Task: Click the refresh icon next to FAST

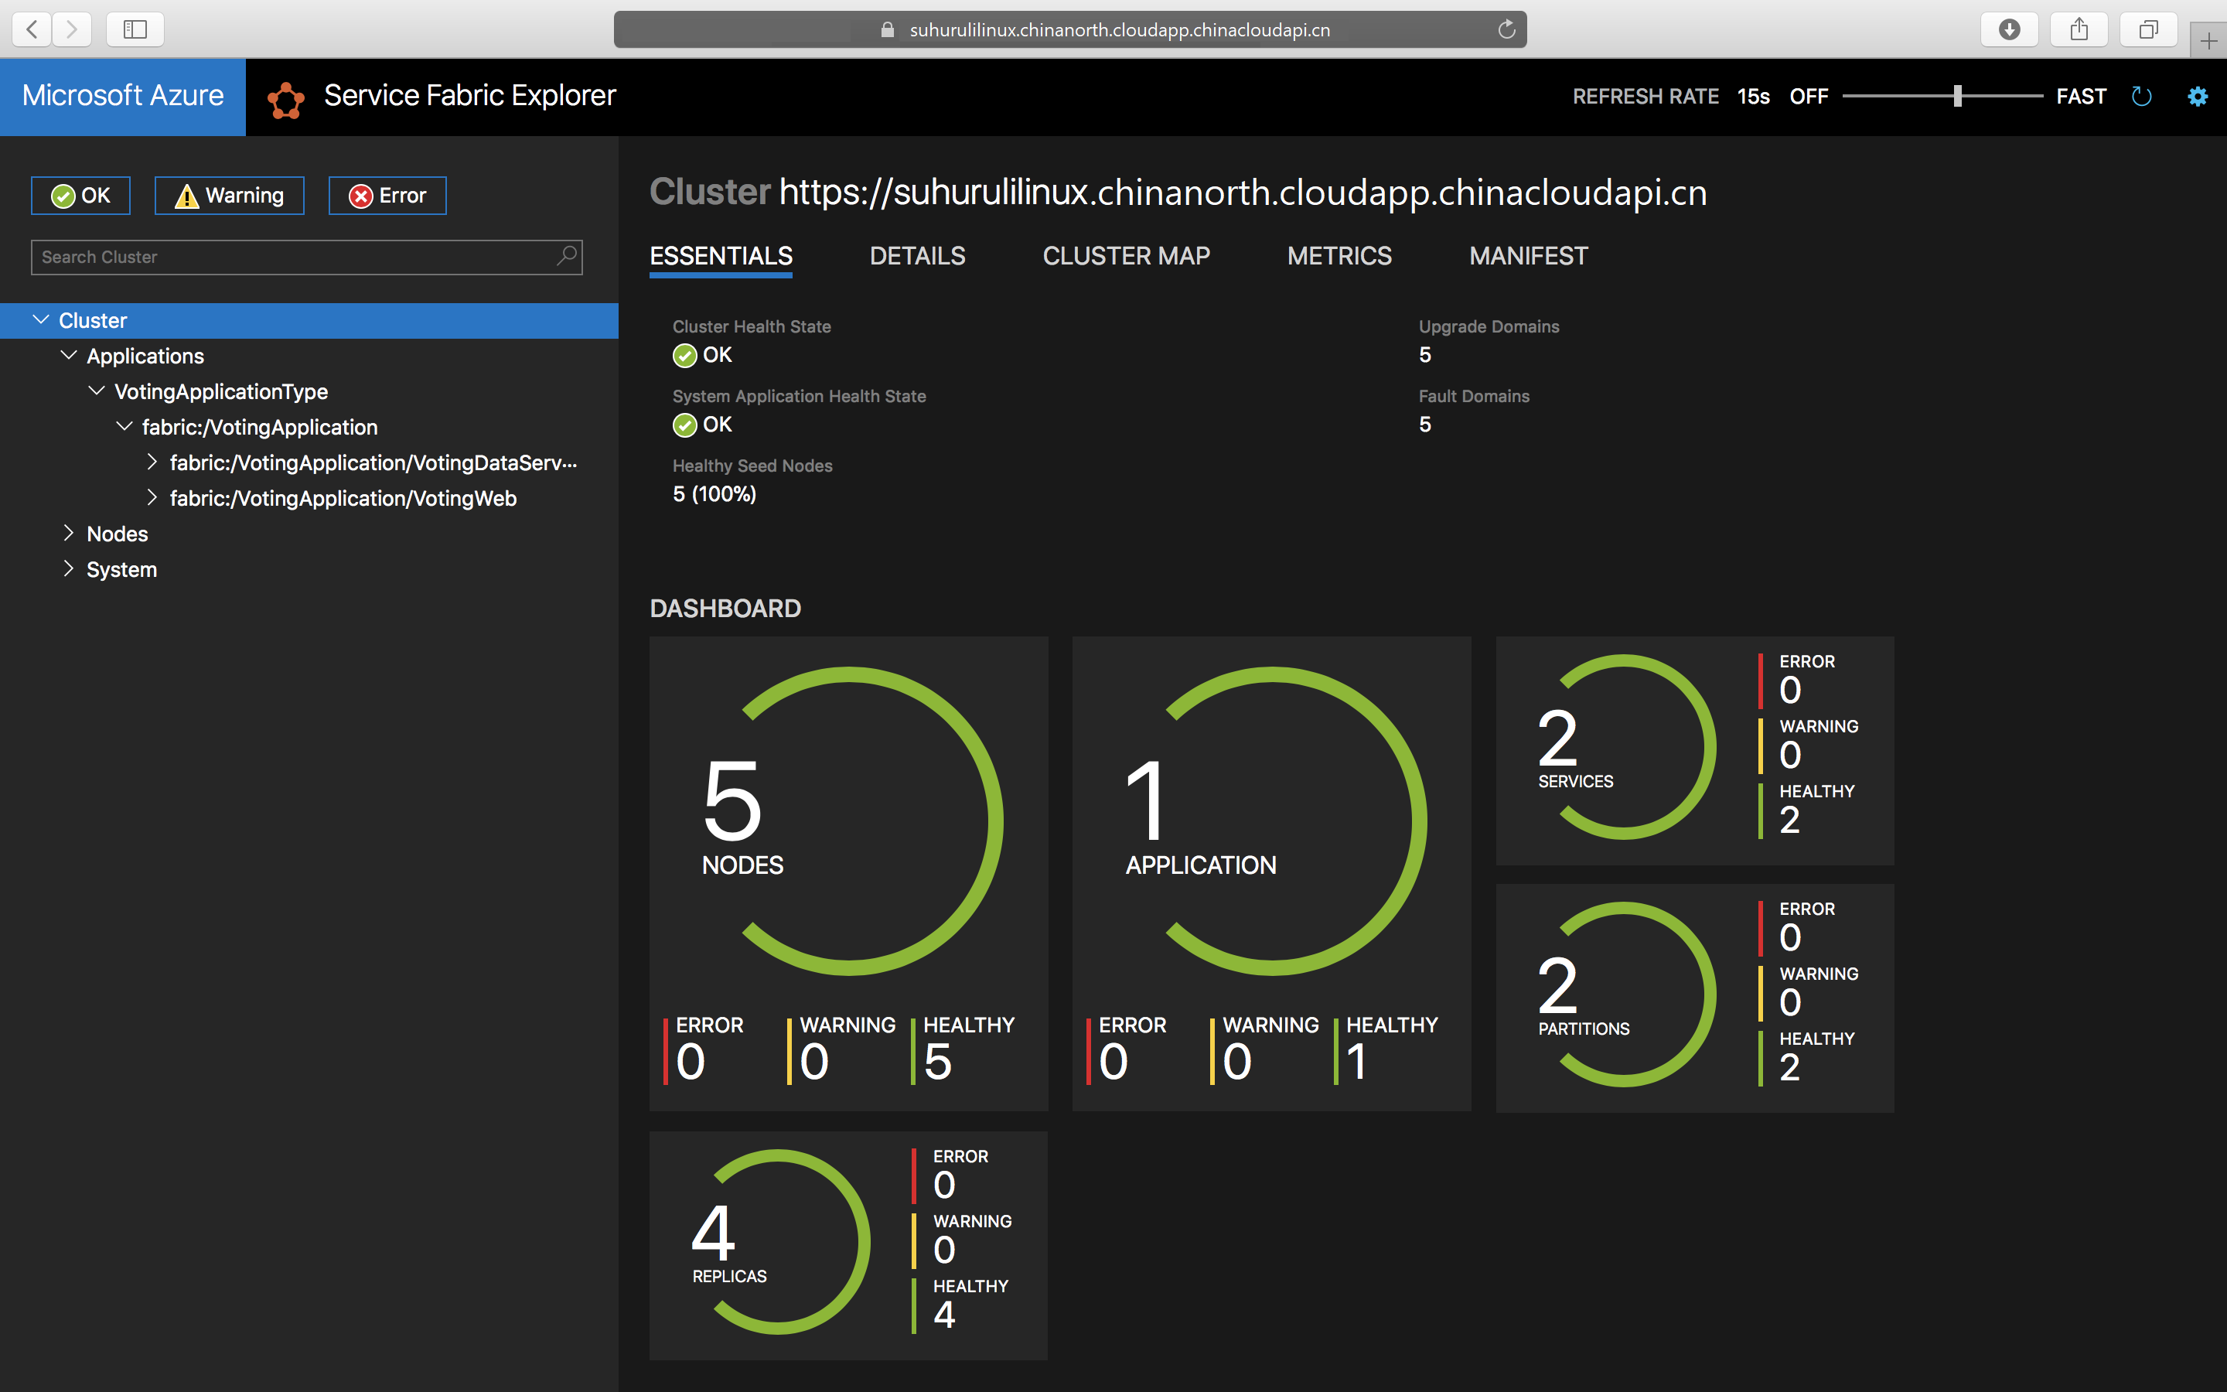Action: click(2141, 97)
